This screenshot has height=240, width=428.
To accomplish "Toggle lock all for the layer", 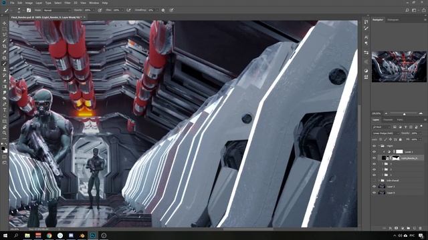I will 400,139.
